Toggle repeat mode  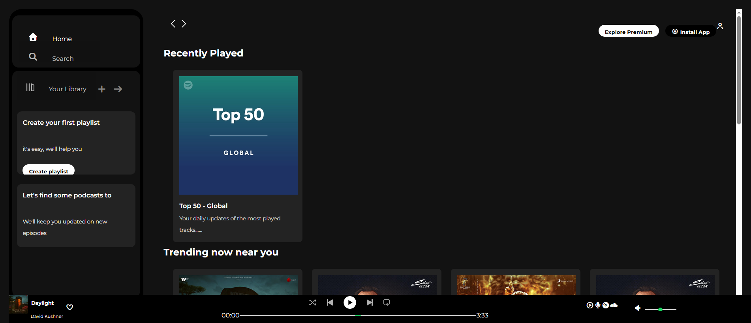(387, 302)
